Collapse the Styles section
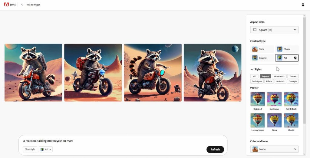Viewport: 310px width, 158px height. point(252,69)
